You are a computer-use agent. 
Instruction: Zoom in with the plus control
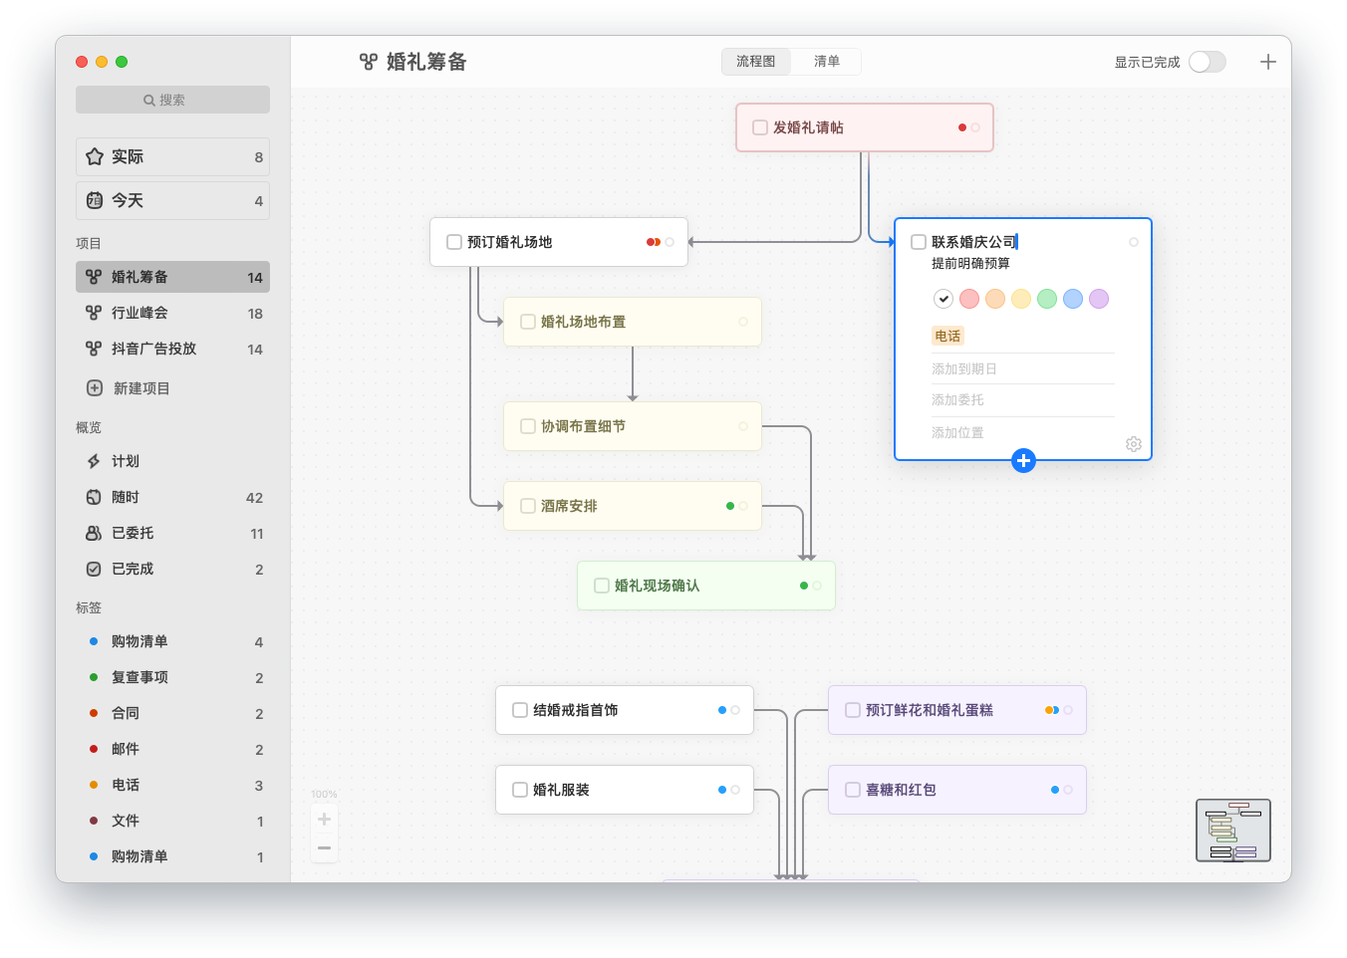tap(324, 820)
